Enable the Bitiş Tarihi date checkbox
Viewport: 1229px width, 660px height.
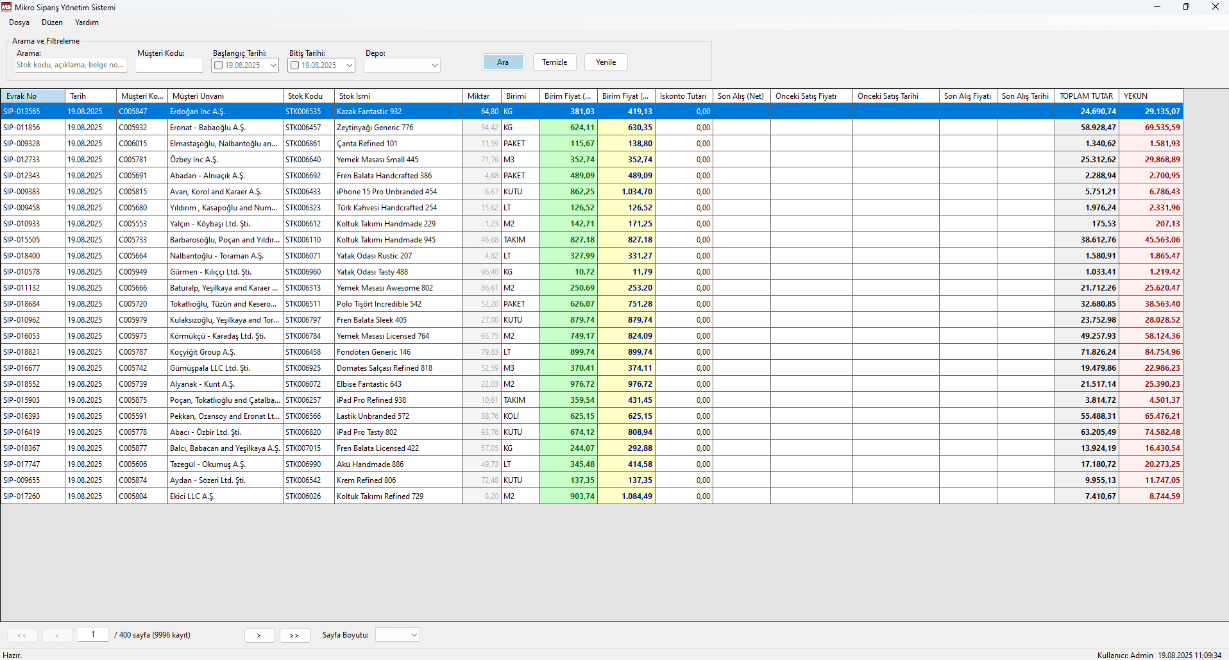[x=295, y=65]
